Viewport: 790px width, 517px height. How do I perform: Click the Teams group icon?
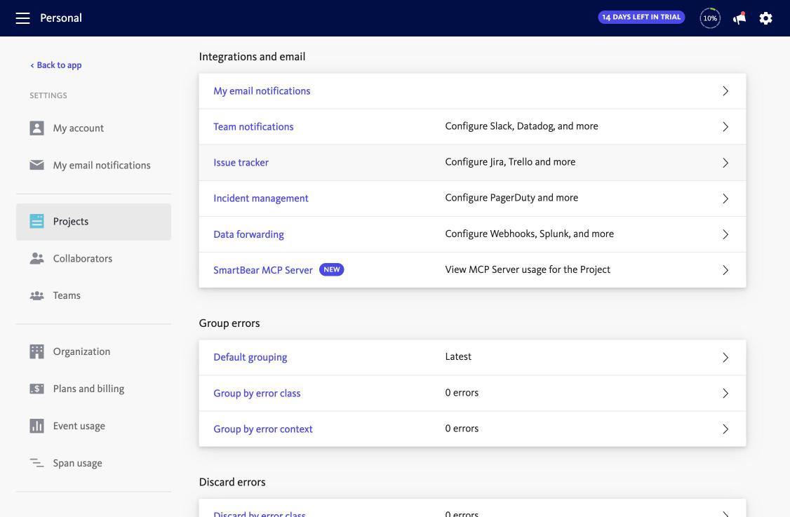(36, 296)
